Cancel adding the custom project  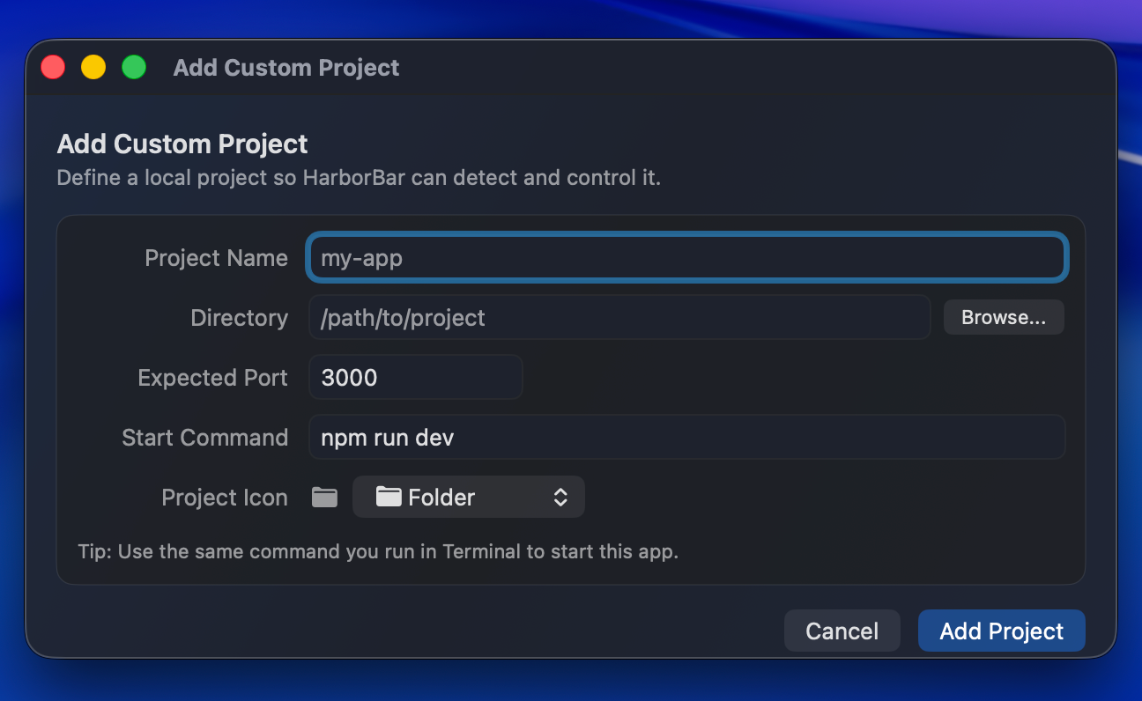click(842, 631)
